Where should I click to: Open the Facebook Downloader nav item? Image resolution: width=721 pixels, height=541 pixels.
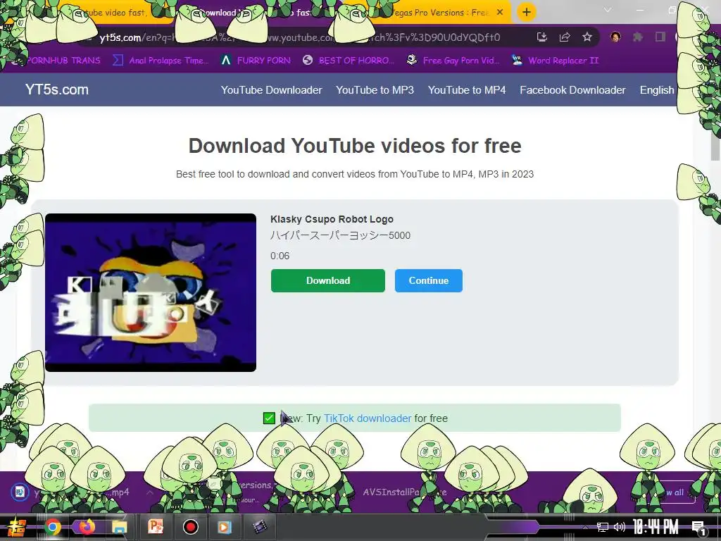click(x=572, y=90)
